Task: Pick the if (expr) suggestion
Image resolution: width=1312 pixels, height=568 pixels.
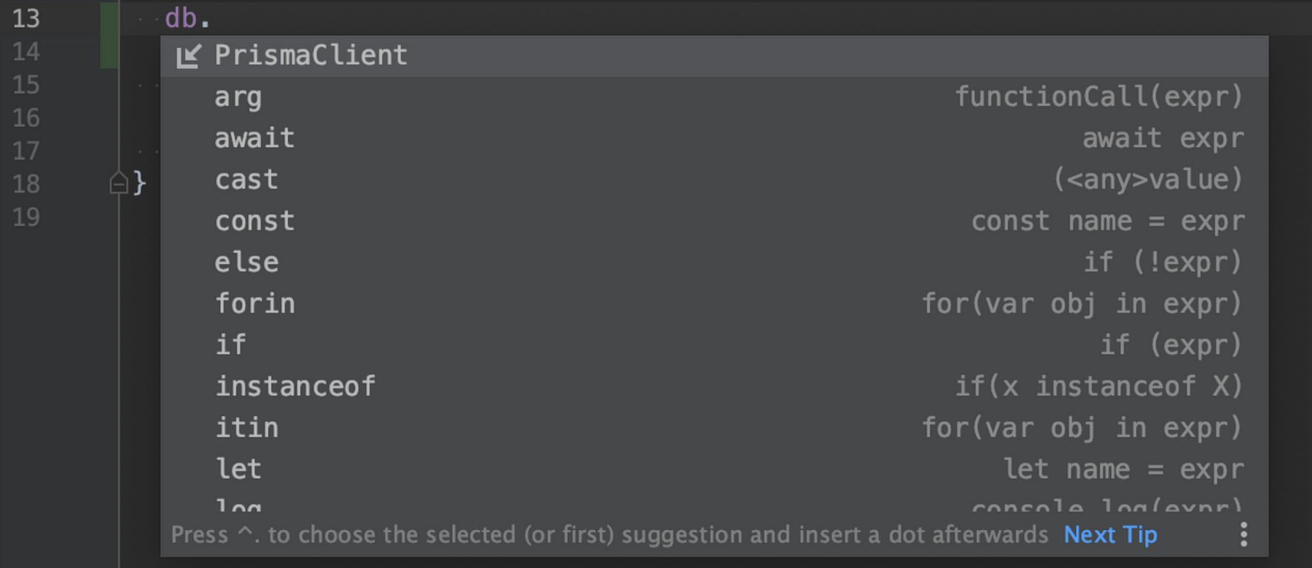Action: 714,345
